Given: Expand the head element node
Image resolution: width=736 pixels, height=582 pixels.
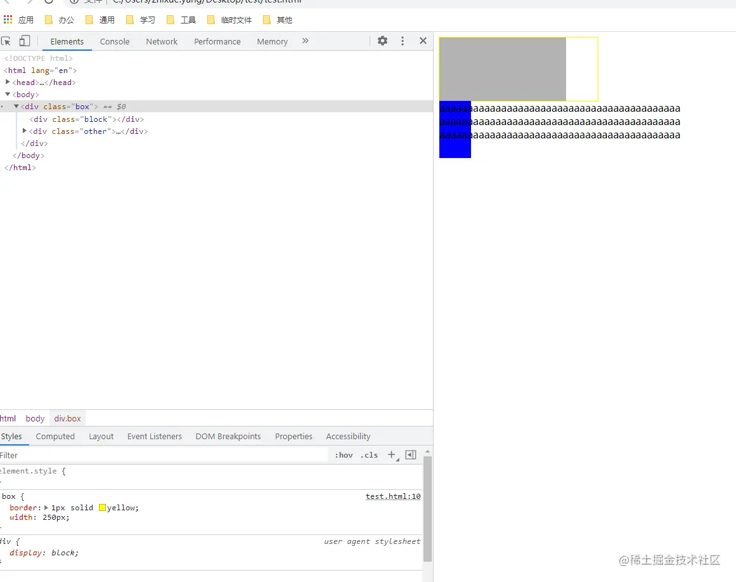Looking at the screenshot, I should 8,82.
